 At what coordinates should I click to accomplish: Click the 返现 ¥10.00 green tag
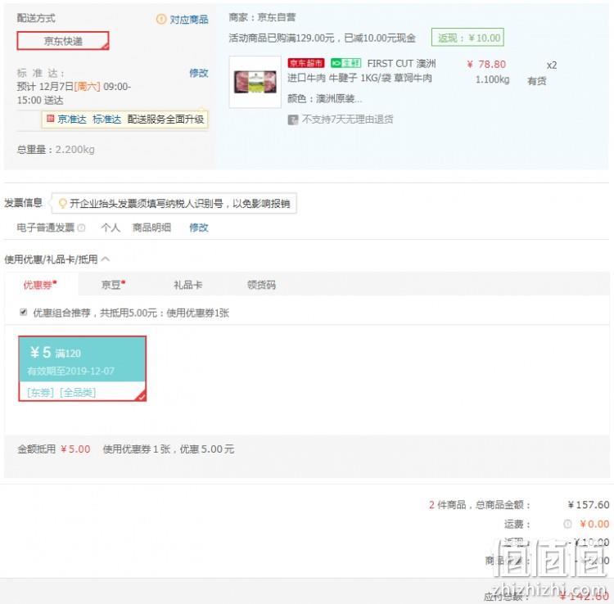pyautogui.click(x=467, y=38)
